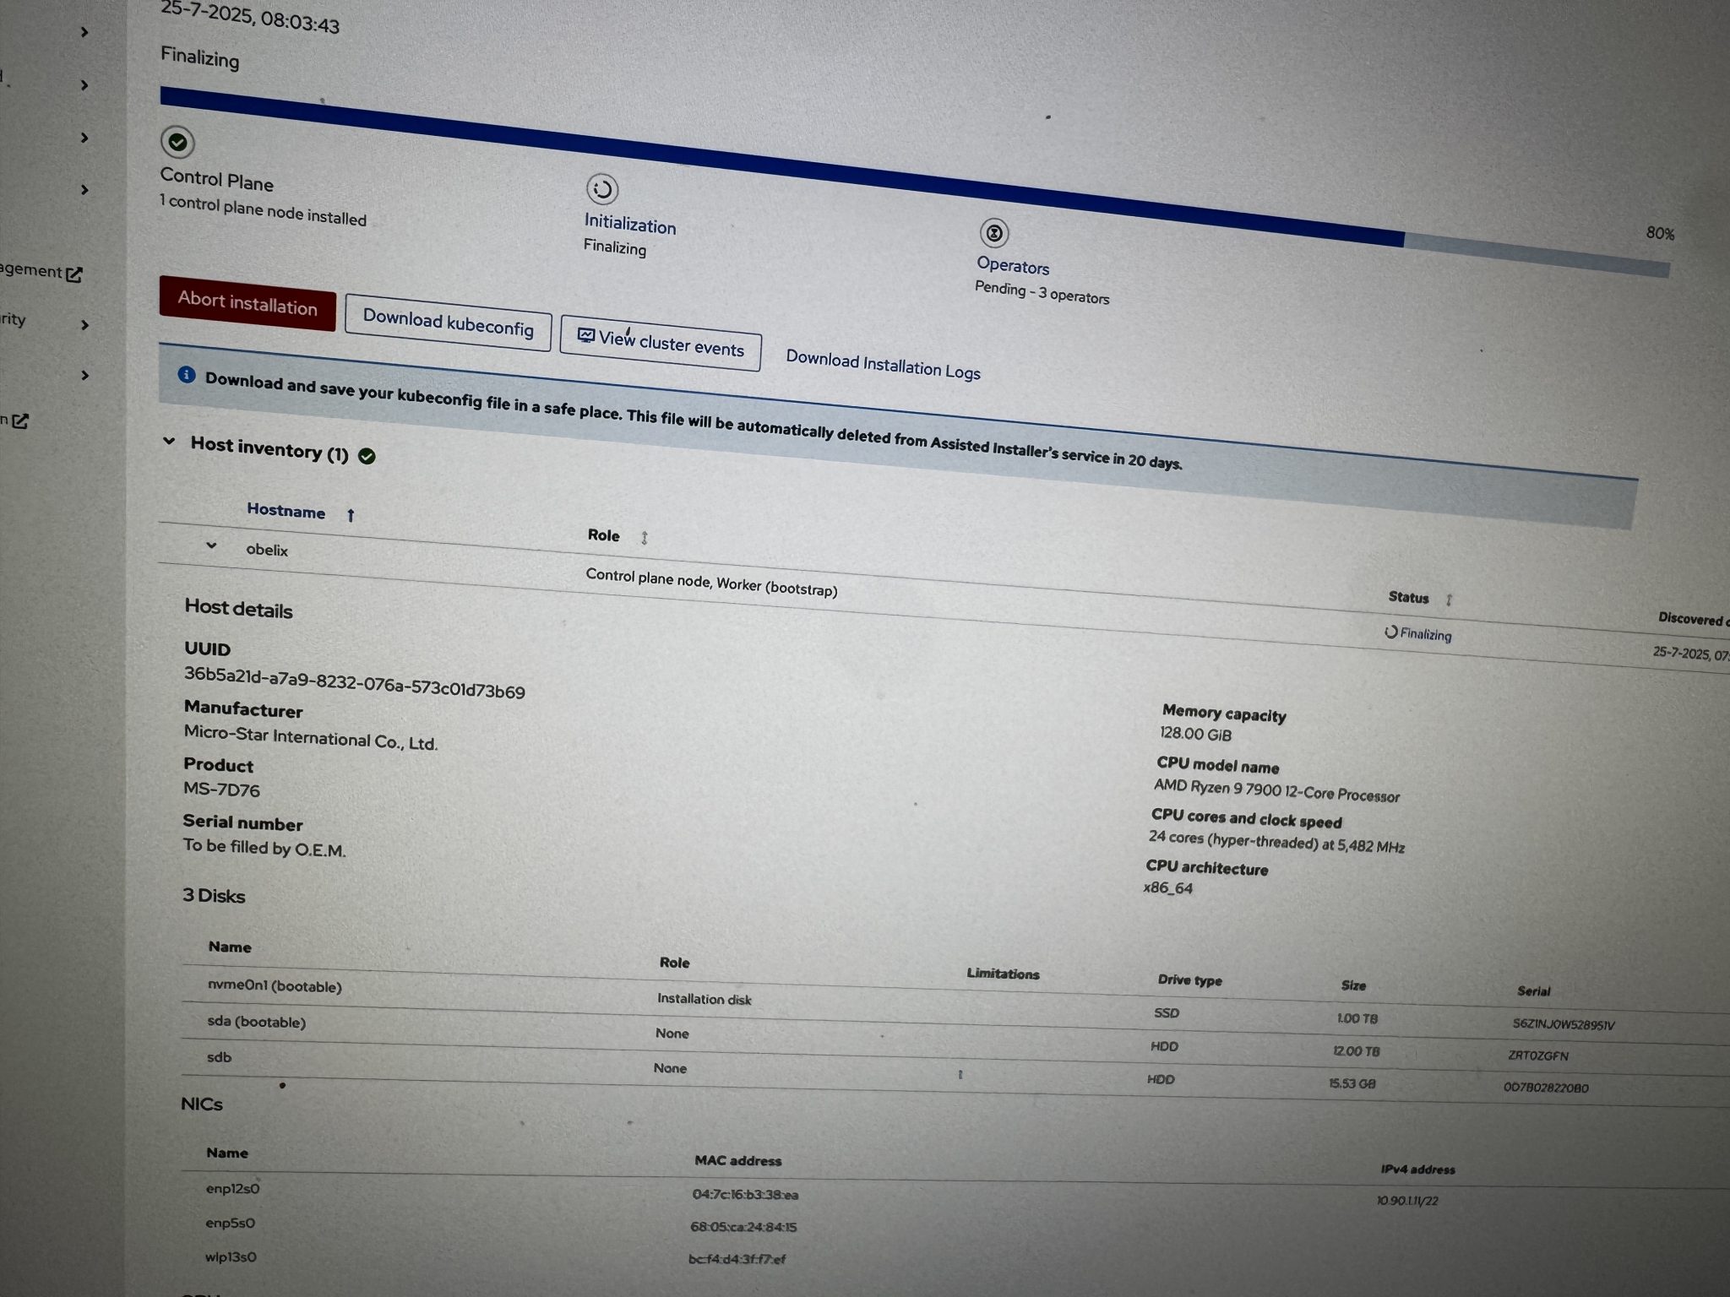Toggle Role column sorting
The width and height of the screenshot is (1730, 1297).
tap(645, 537)
